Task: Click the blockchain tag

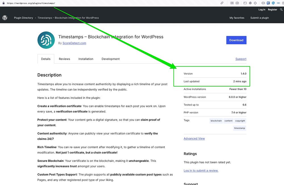Action: click(x=216, y=121)
